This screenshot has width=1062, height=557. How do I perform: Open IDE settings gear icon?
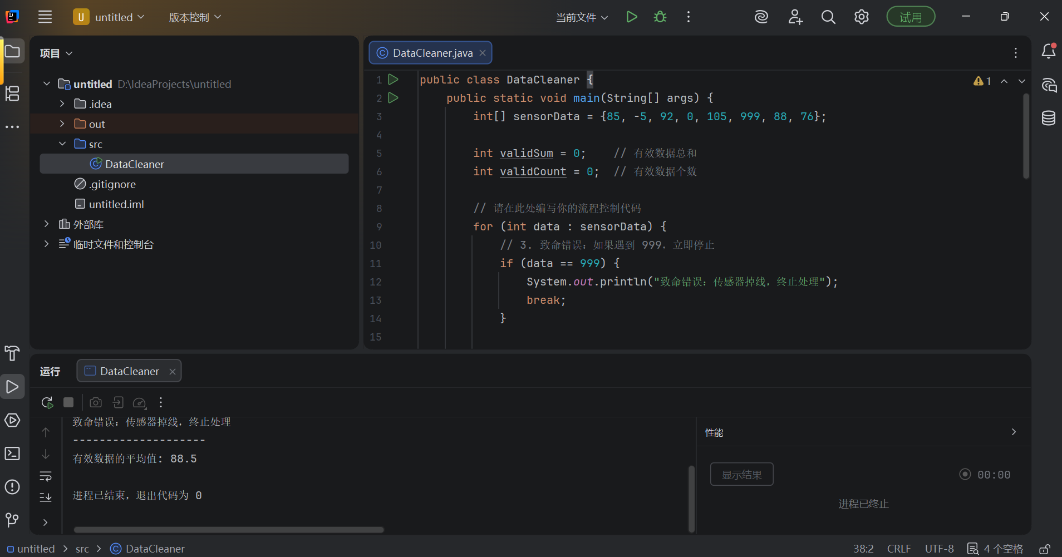(861, 17)
